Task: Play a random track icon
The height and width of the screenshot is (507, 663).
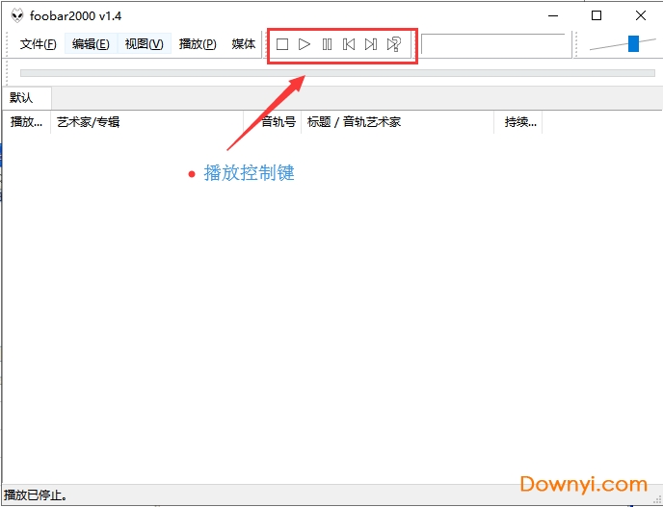Action: point(393,44)
